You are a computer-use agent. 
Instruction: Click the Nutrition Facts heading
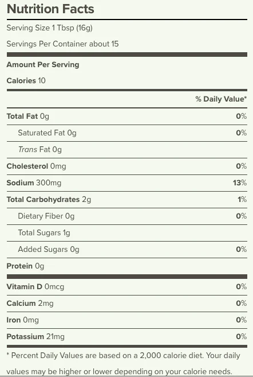tap(50, 9)
